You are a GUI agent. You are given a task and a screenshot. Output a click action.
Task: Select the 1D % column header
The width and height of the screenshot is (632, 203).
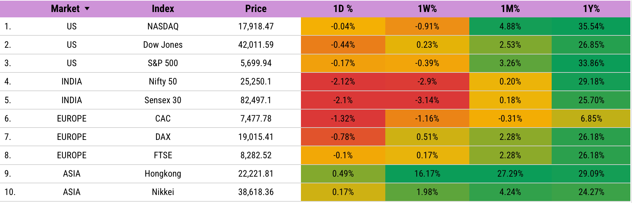pyautogui.click(x=343, y=9)
